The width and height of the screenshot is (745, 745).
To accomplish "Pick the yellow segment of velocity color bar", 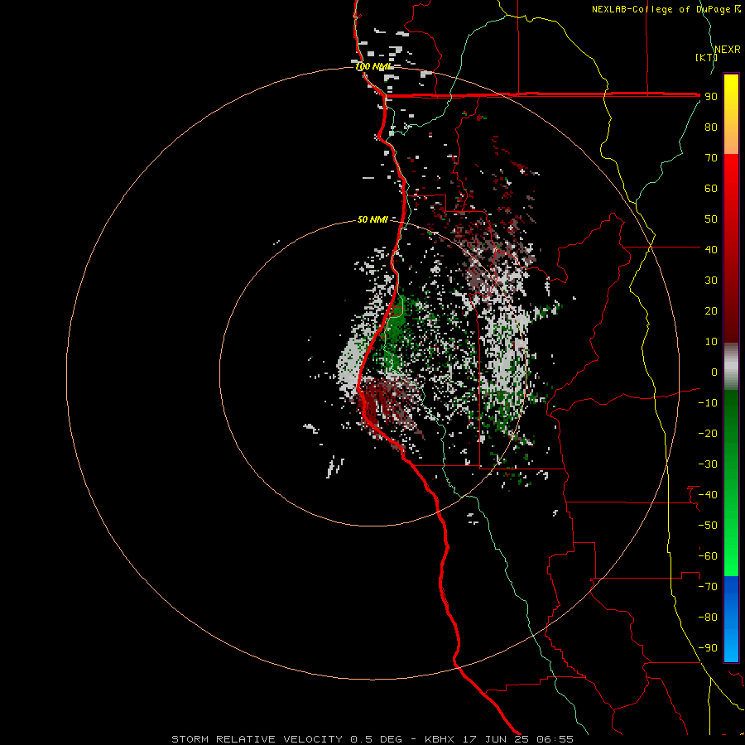I will coord(731,90).
